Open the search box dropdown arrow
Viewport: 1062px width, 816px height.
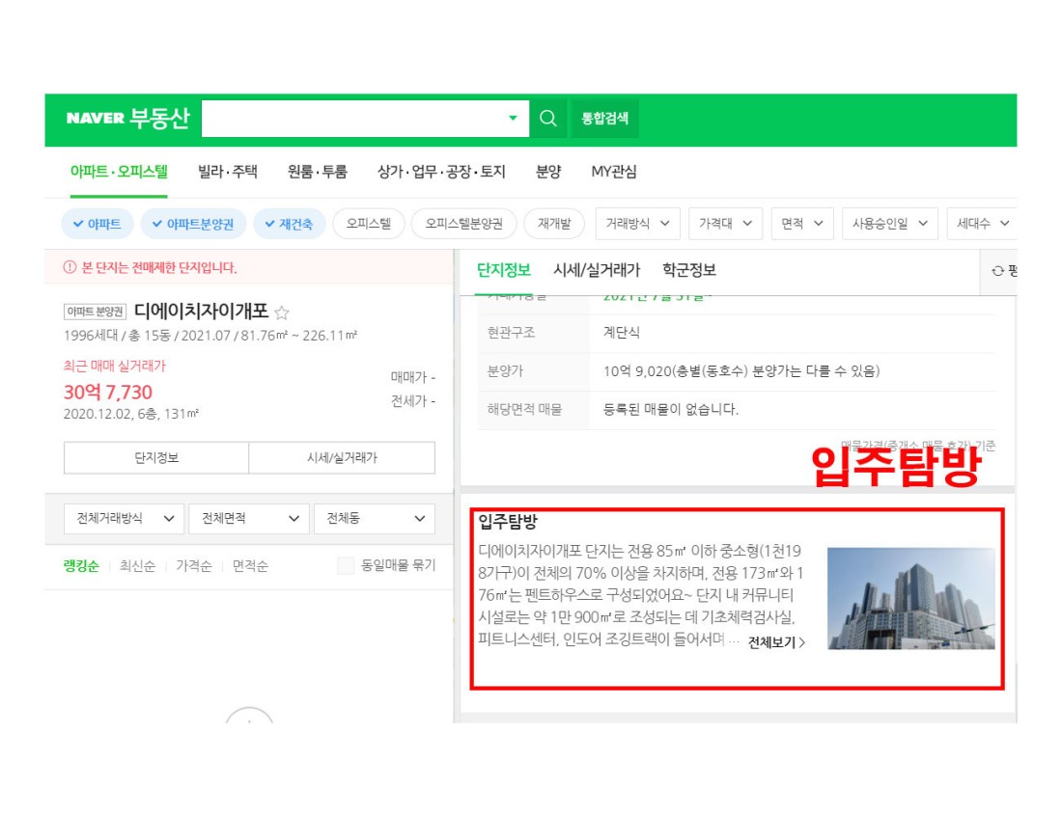click(x=513, y=119)
